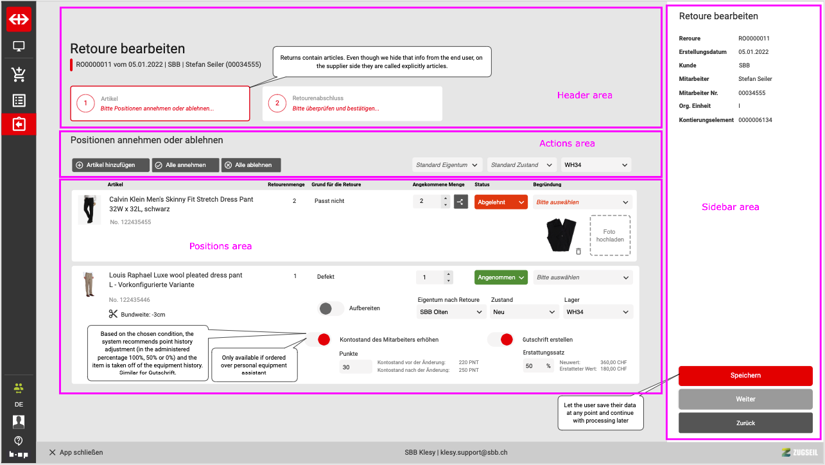Image resolution: width=825 pixels, height=465 pixels.
Task: Click the Speichern button
Action: (745, 375)
